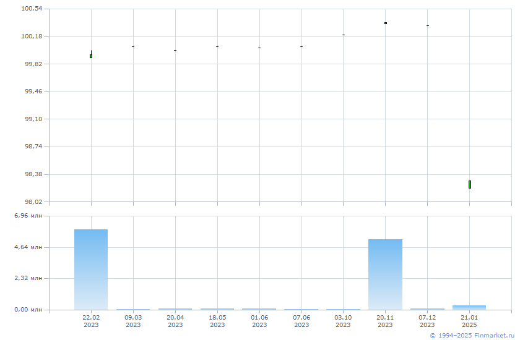Click the '20.11 2023' date label
Screen dimensions: 520x340
pyautogui.click(x=385, y=321)
